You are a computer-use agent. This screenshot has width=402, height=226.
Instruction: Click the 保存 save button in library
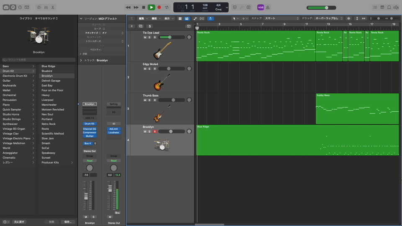(68, 222)
